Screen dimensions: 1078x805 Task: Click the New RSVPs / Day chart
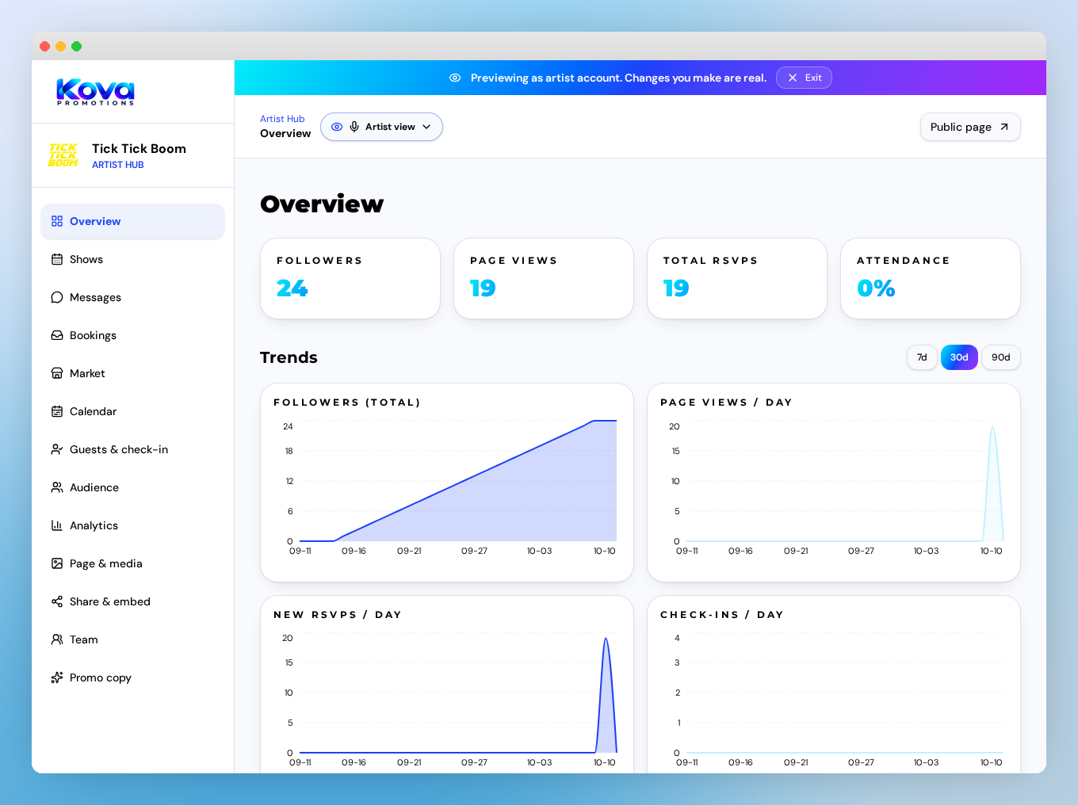(x=447, y=685)
